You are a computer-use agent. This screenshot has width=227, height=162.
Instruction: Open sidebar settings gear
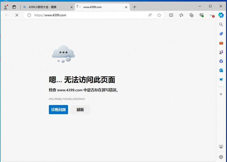pyautogui.click(x=221, y=157)
